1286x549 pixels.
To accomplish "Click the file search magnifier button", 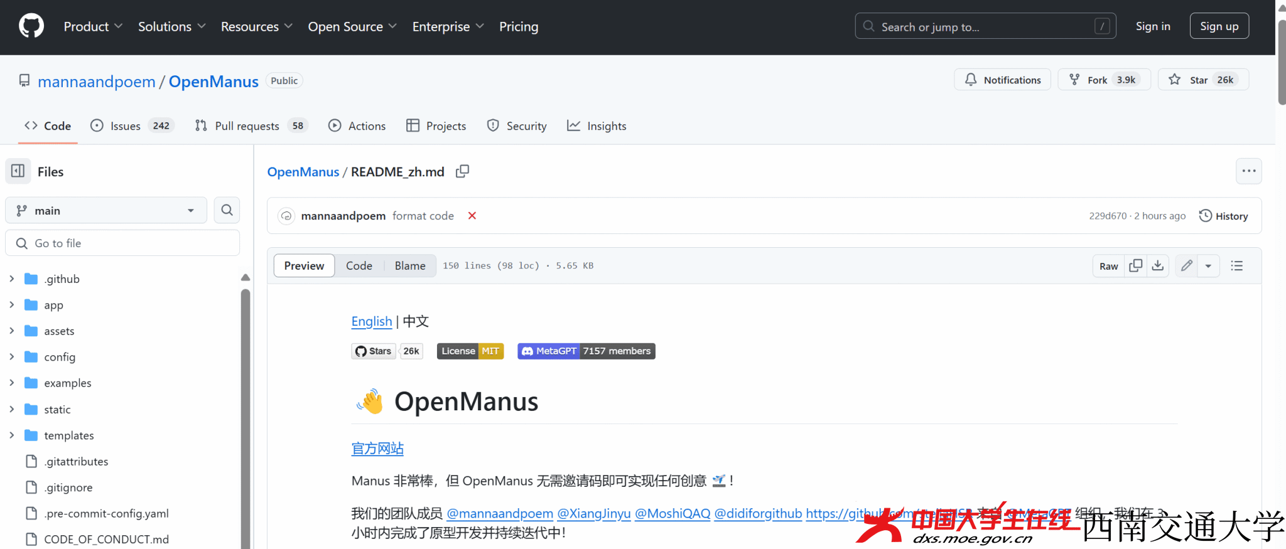I will pos(227,210).
